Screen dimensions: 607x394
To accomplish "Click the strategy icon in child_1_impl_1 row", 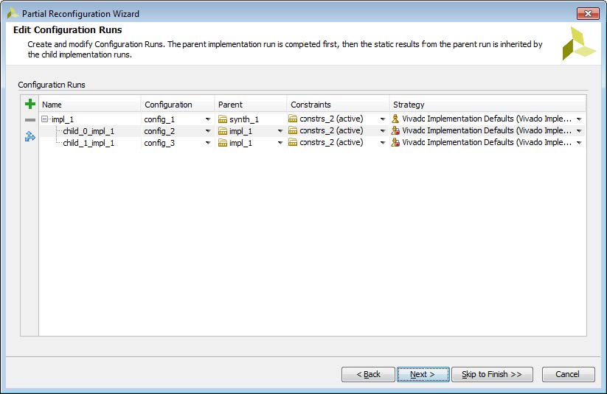I will [395, 142].
